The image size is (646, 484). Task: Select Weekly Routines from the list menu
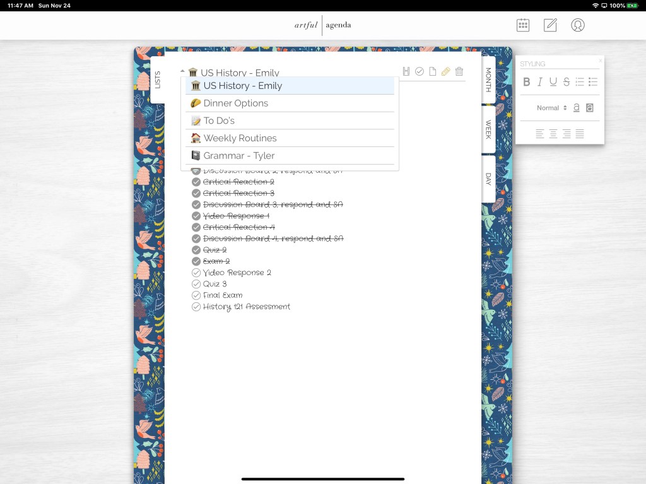[x=240, y=138]
